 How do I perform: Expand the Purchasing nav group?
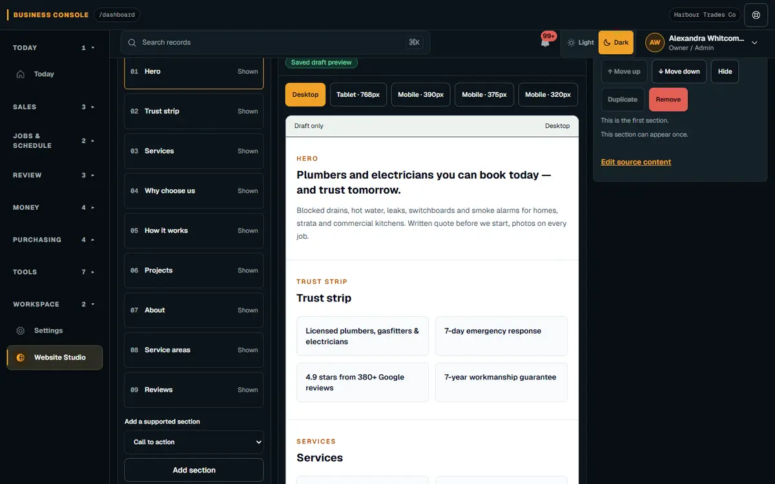(55, 240)
